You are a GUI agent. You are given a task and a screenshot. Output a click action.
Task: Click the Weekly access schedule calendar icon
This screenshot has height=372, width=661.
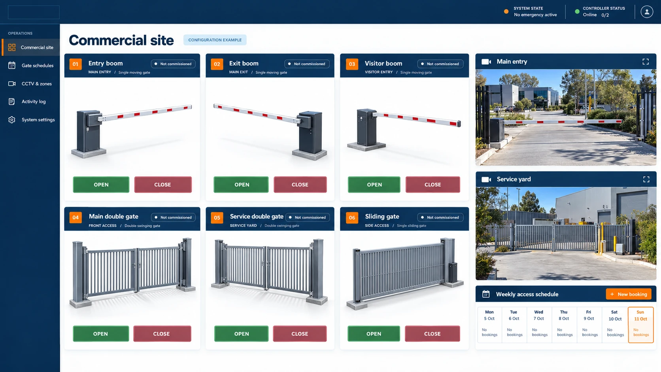(x=486, y=294)
